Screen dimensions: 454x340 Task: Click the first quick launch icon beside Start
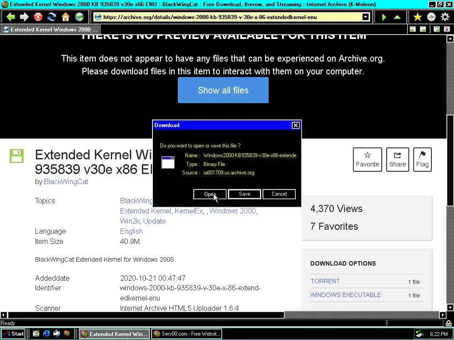pyautogui.click(x=36, y=334)
